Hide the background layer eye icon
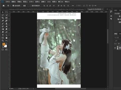The width and height of the screenshot is (121, 90). tap(115, 48)
